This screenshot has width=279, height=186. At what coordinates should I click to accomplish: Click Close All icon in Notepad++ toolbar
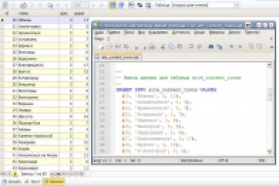click(x=144, y=46)
